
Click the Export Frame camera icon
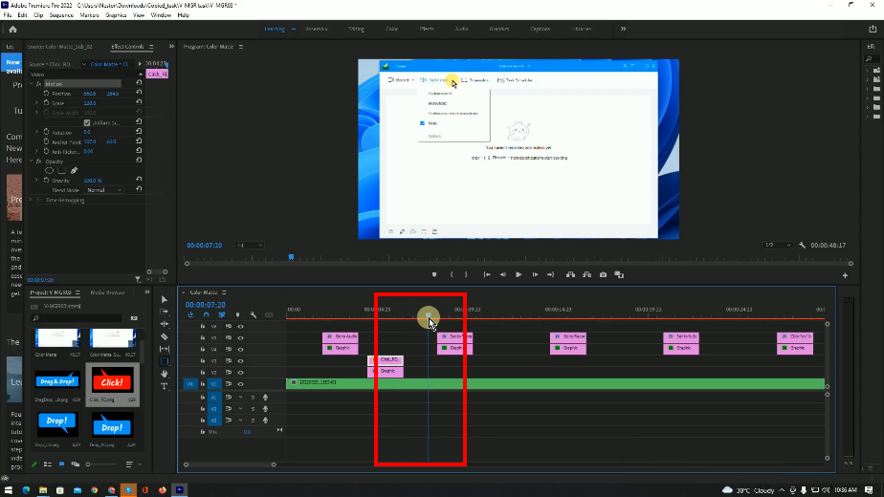click(x=603, y=274)
